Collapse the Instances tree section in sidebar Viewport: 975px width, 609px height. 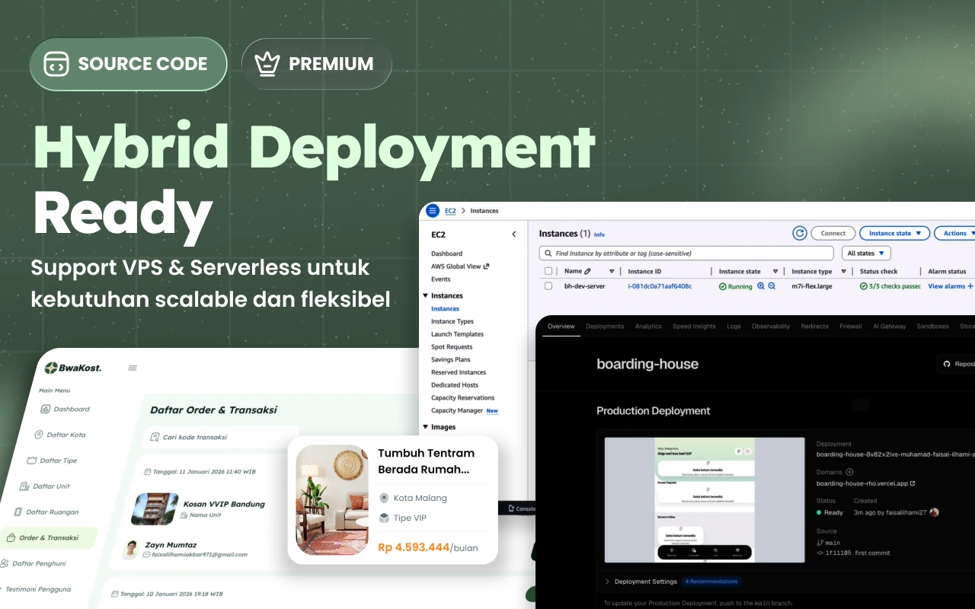(x=425, y=295)
